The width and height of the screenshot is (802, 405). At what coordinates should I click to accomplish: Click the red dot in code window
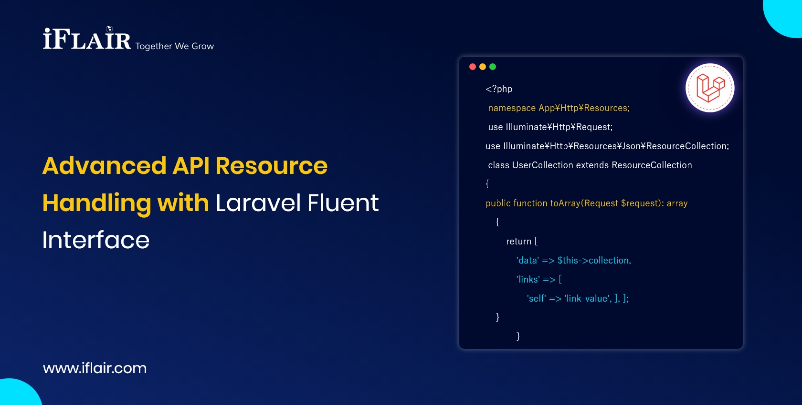pyautogui.click(x=473, y=67)
